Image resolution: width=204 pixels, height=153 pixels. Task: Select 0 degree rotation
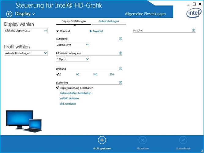59,74
